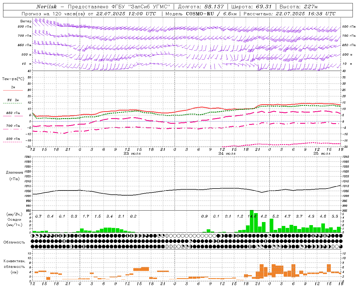This screenshot has height=286, width=357.
Task: Click the precipitation total 0.4
Action: click(x=50, y=216)
